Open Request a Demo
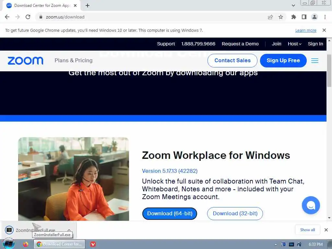This screenshot has height=249, width=332. [x=240, y=44]
